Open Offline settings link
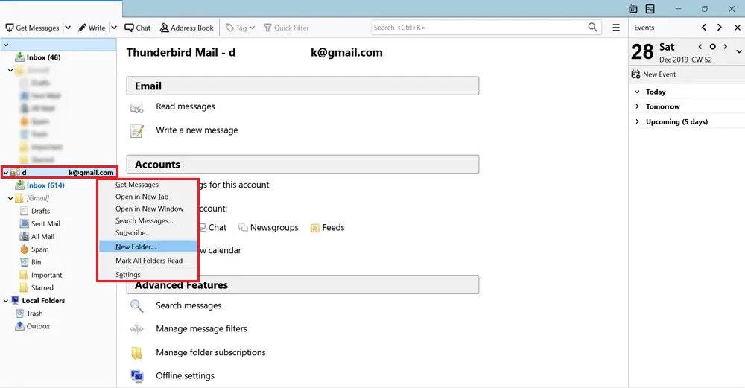The image size is (745, 388). [x=185, y=375]
